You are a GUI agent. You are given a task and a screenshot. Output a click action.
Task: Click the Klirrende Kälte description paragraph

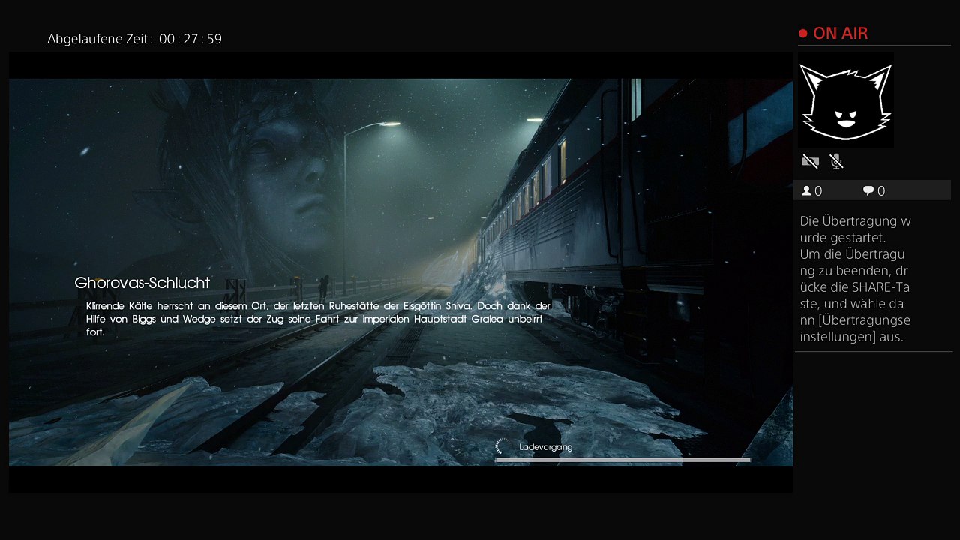319,319
